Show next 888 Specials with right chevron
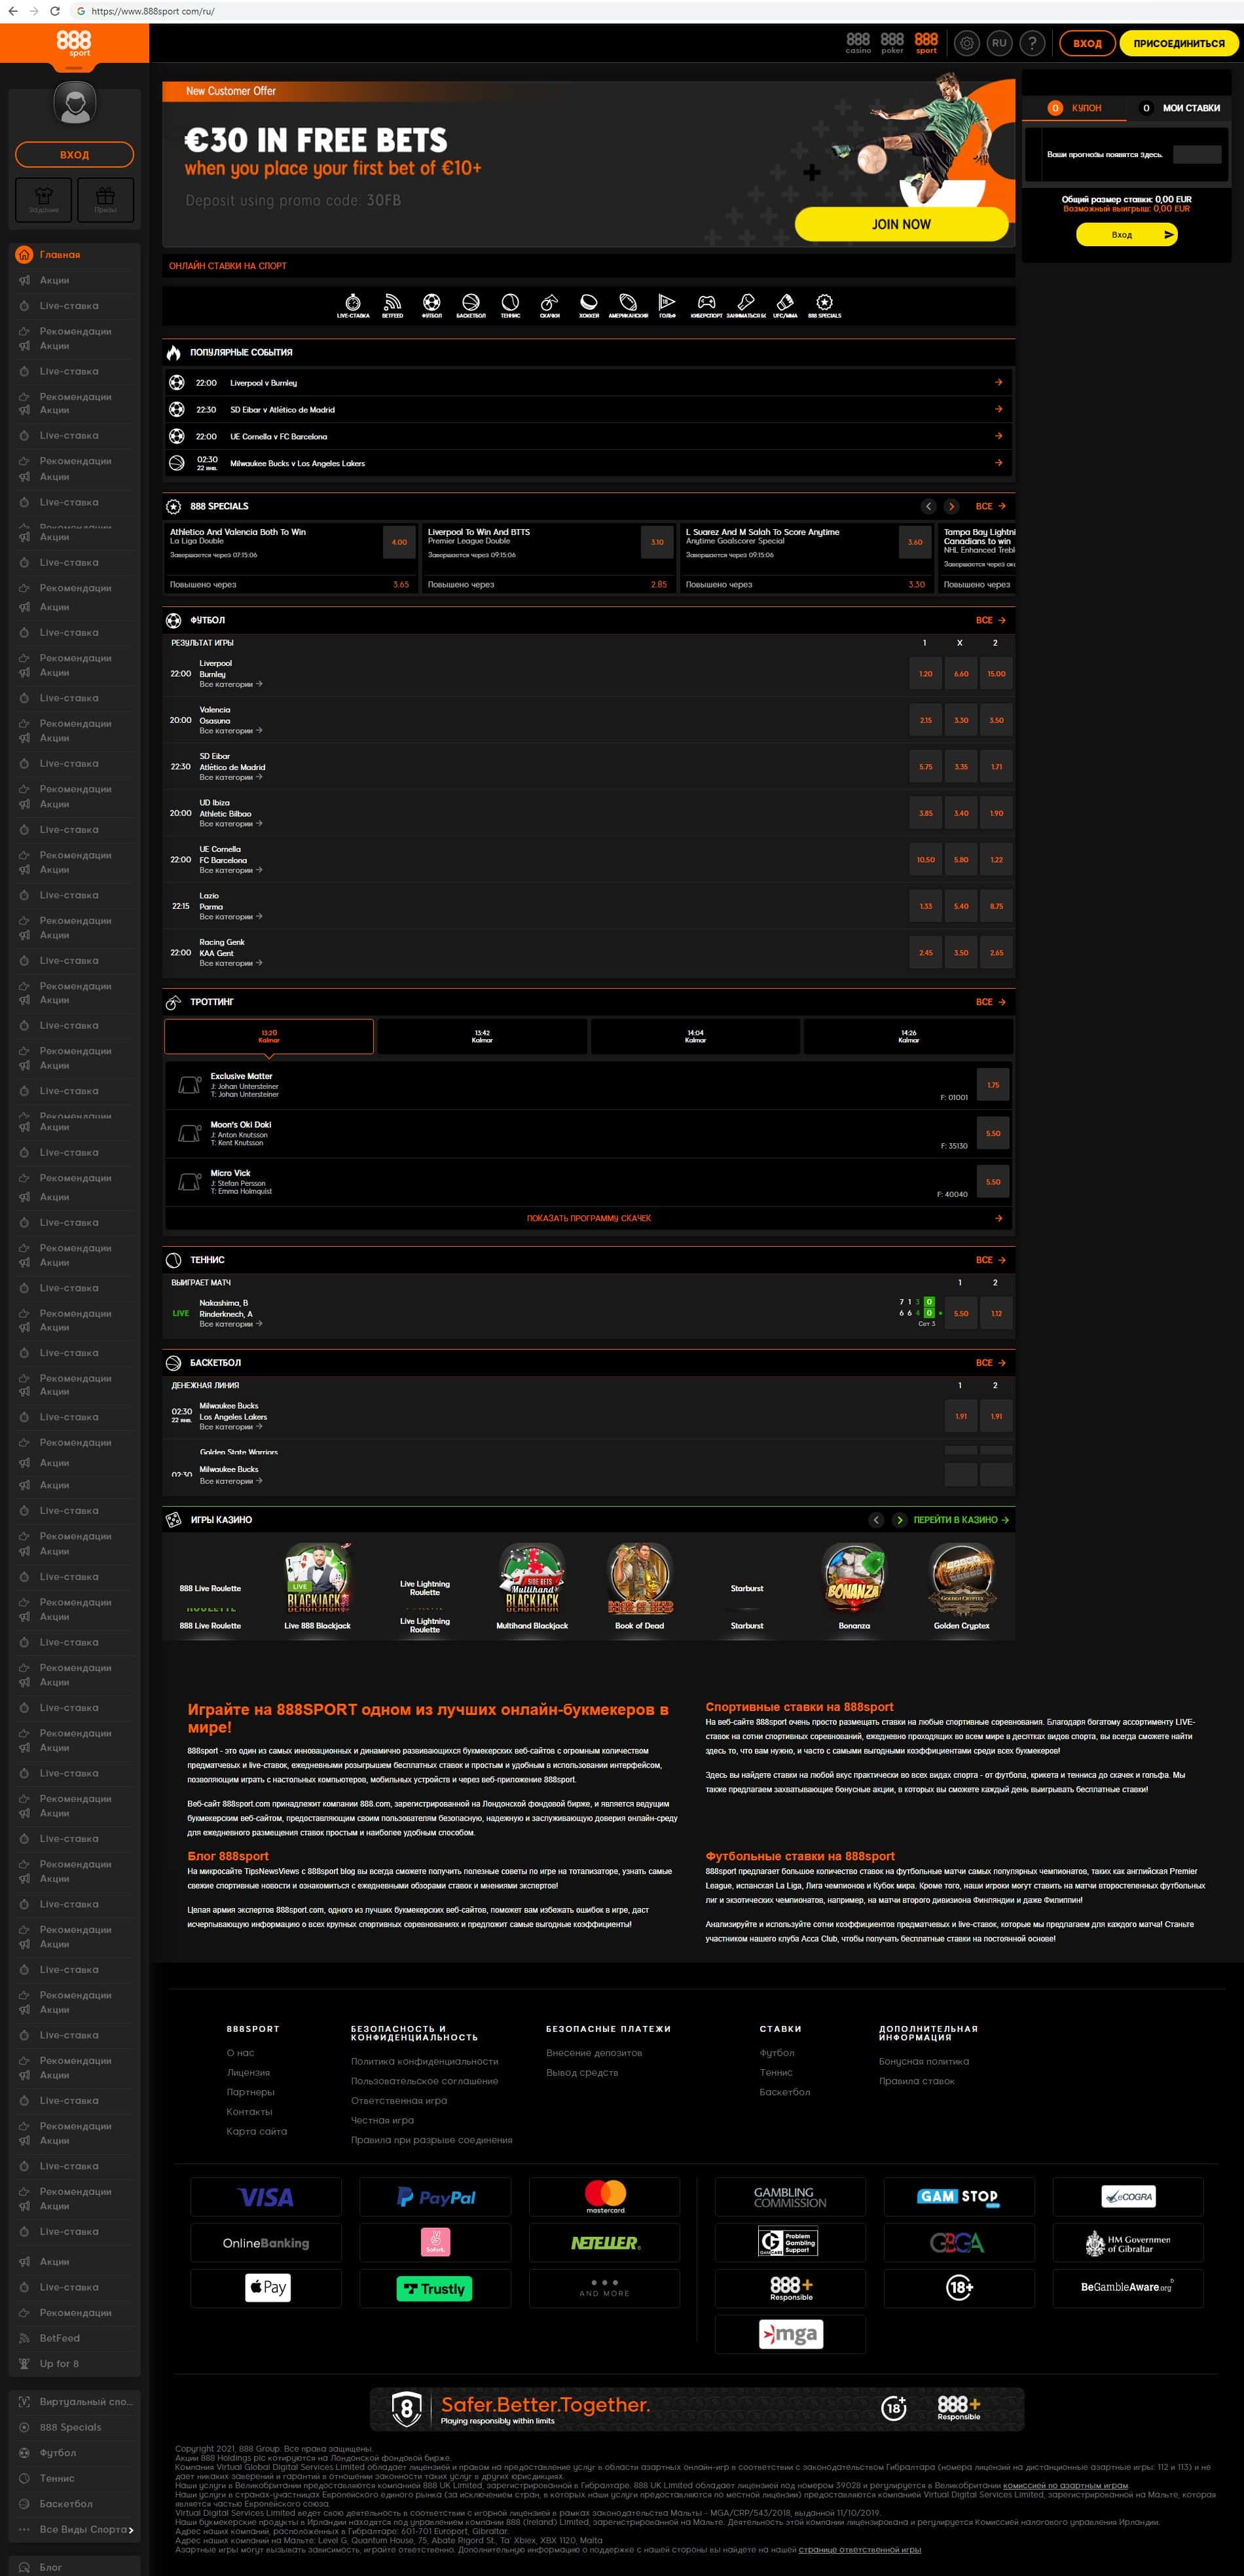Image resolution: width=1244 pixels, height=2576 pixels. tap(951, 506)
